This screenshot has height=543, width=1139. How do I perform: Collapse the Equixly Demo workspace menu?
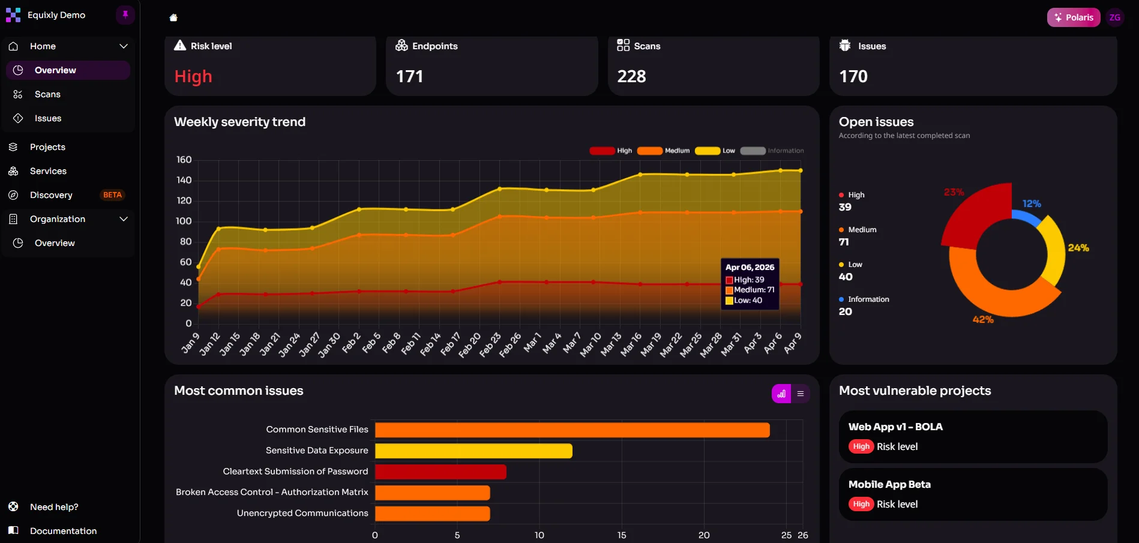[56, 15]
